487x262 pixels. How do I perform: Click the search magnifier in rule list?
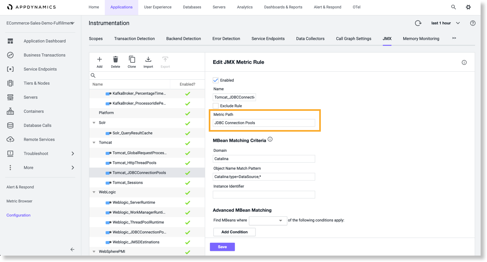click(x=93, y=76)
